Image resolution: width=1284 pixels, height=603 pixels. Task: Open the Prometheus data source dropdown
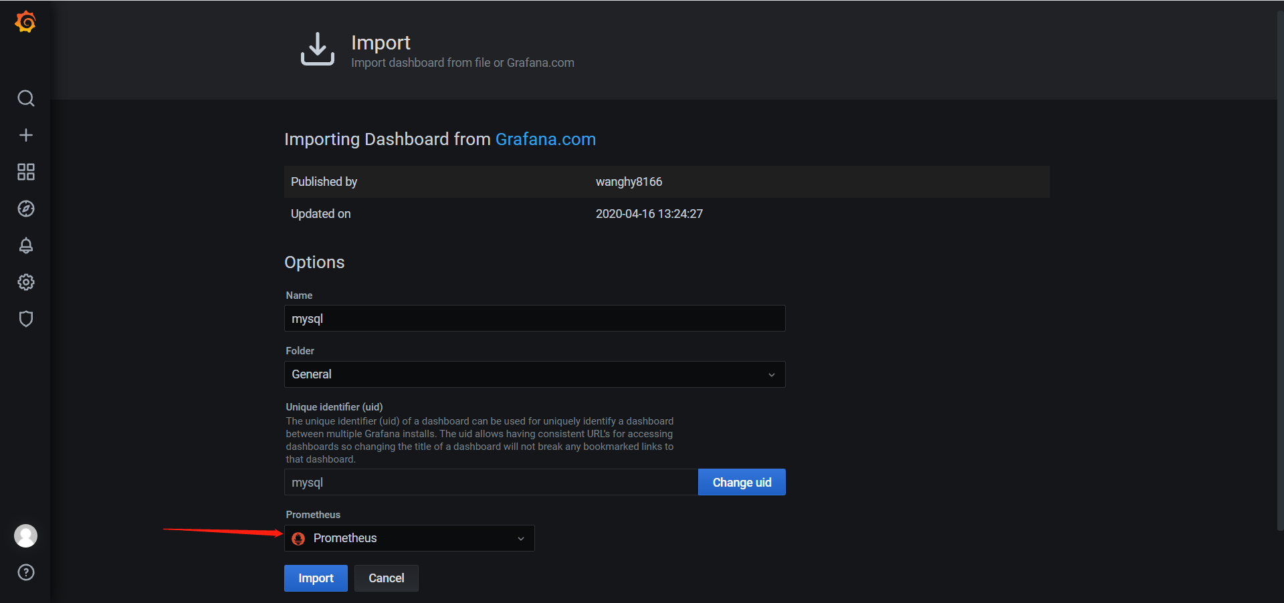pyautogui.click(x=409, y=538)
